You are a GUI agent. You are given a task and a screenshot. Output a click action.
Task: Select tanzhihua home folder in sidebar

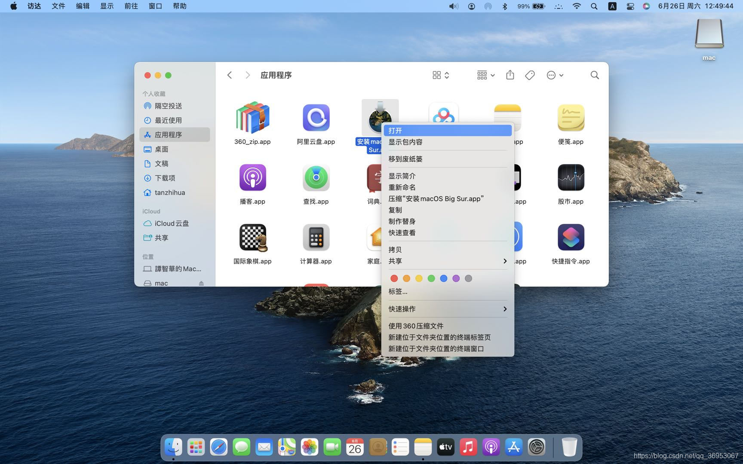coord(175,192)
